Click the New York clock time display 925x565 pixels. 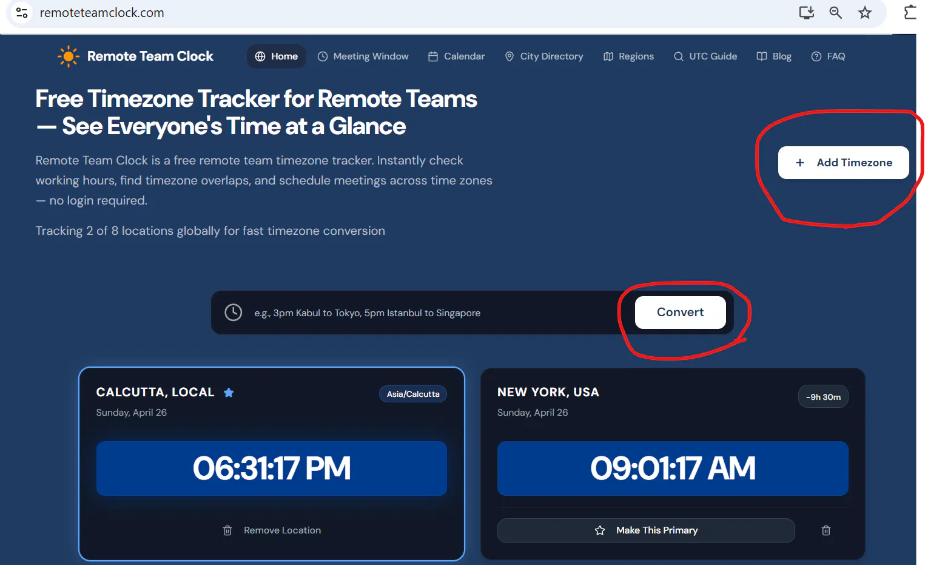coord(673,469)
